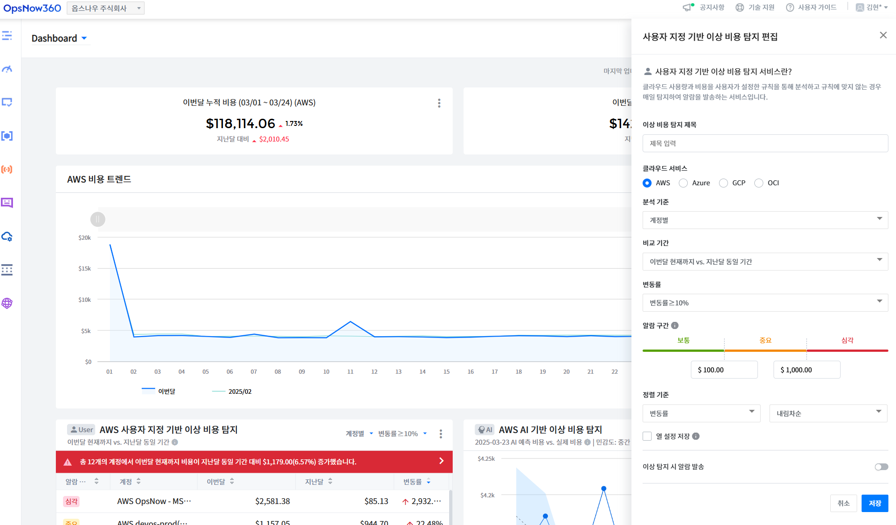896x525 pixels.
Task: Open the 내림차순 sort order dropdown
Action: [828, 413]
